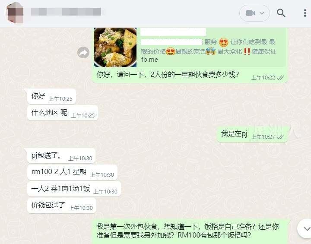Open the tofu dish preview image
Viewport: 311px width, 244px height.
coord(115,47)
